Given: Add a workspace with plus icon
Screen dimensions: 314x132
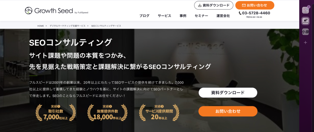Looking at the screenshot, I should pos(306,42).
